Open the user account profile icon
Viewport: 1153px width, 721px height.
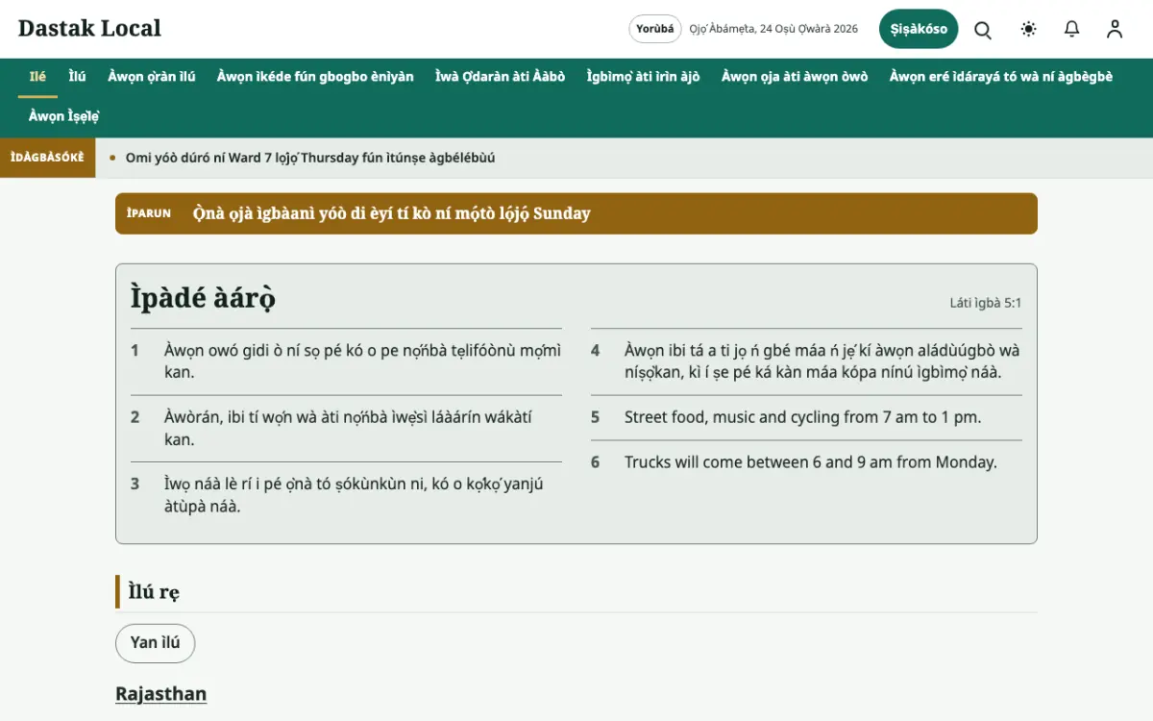pyautogui.click(x=1115, y=29)
